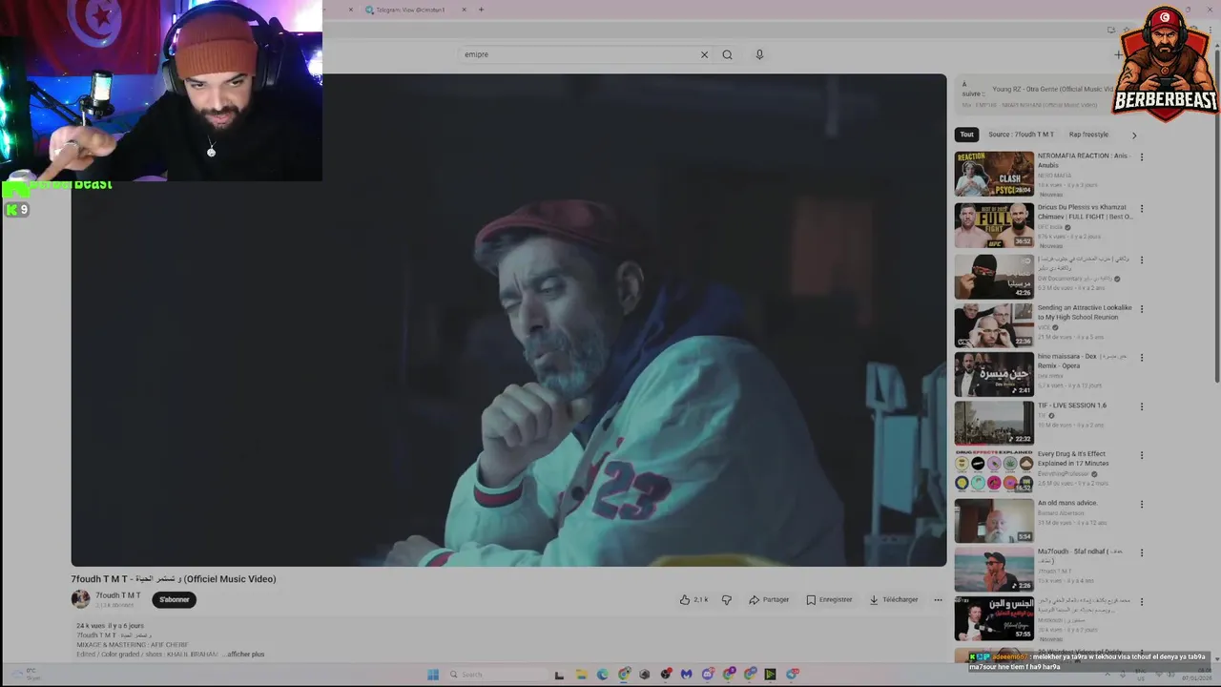Open options menu for hine maissara video
This screenshot has height=687, width=1221.
click(x=1141, y=358)
